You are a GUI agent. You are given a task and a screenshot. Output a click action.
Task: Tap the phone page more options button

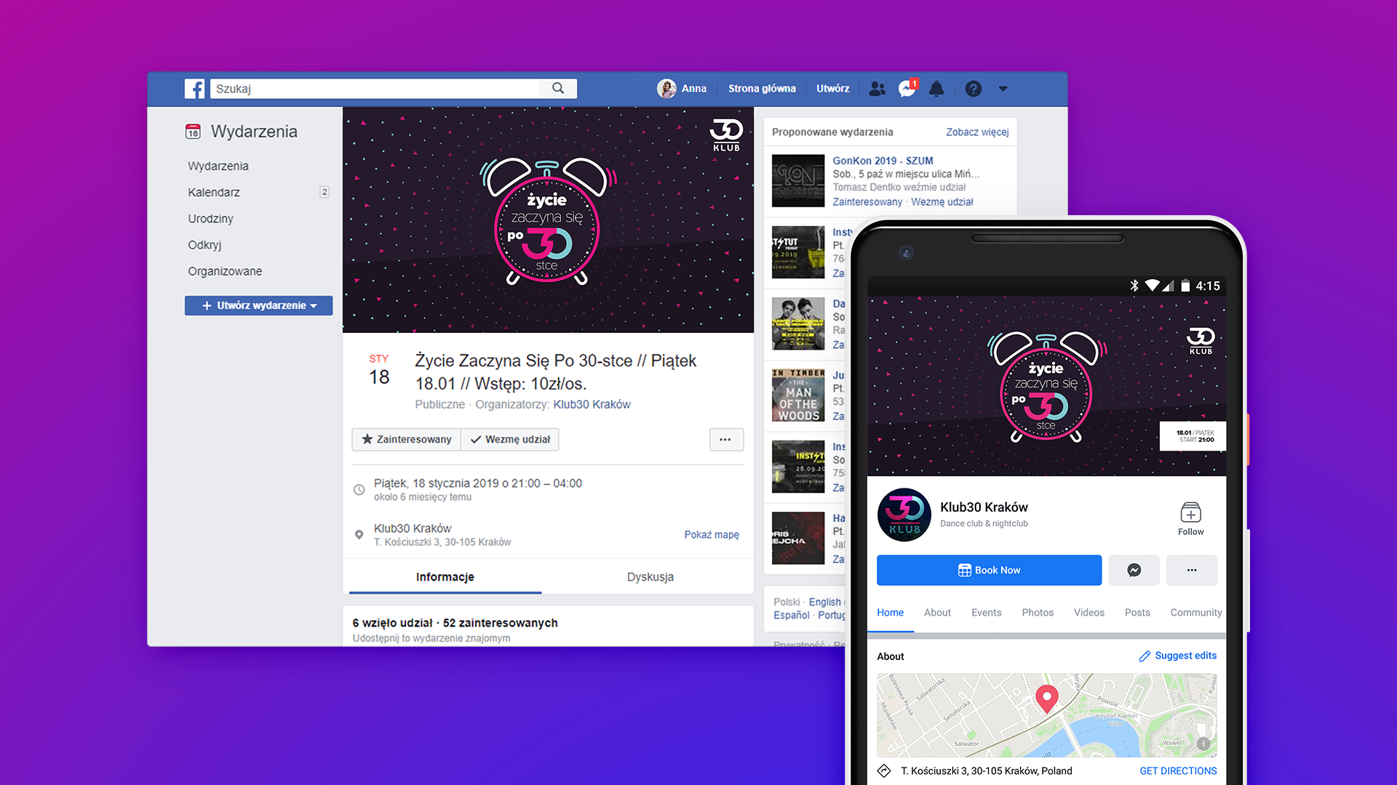coord(1191,571)
